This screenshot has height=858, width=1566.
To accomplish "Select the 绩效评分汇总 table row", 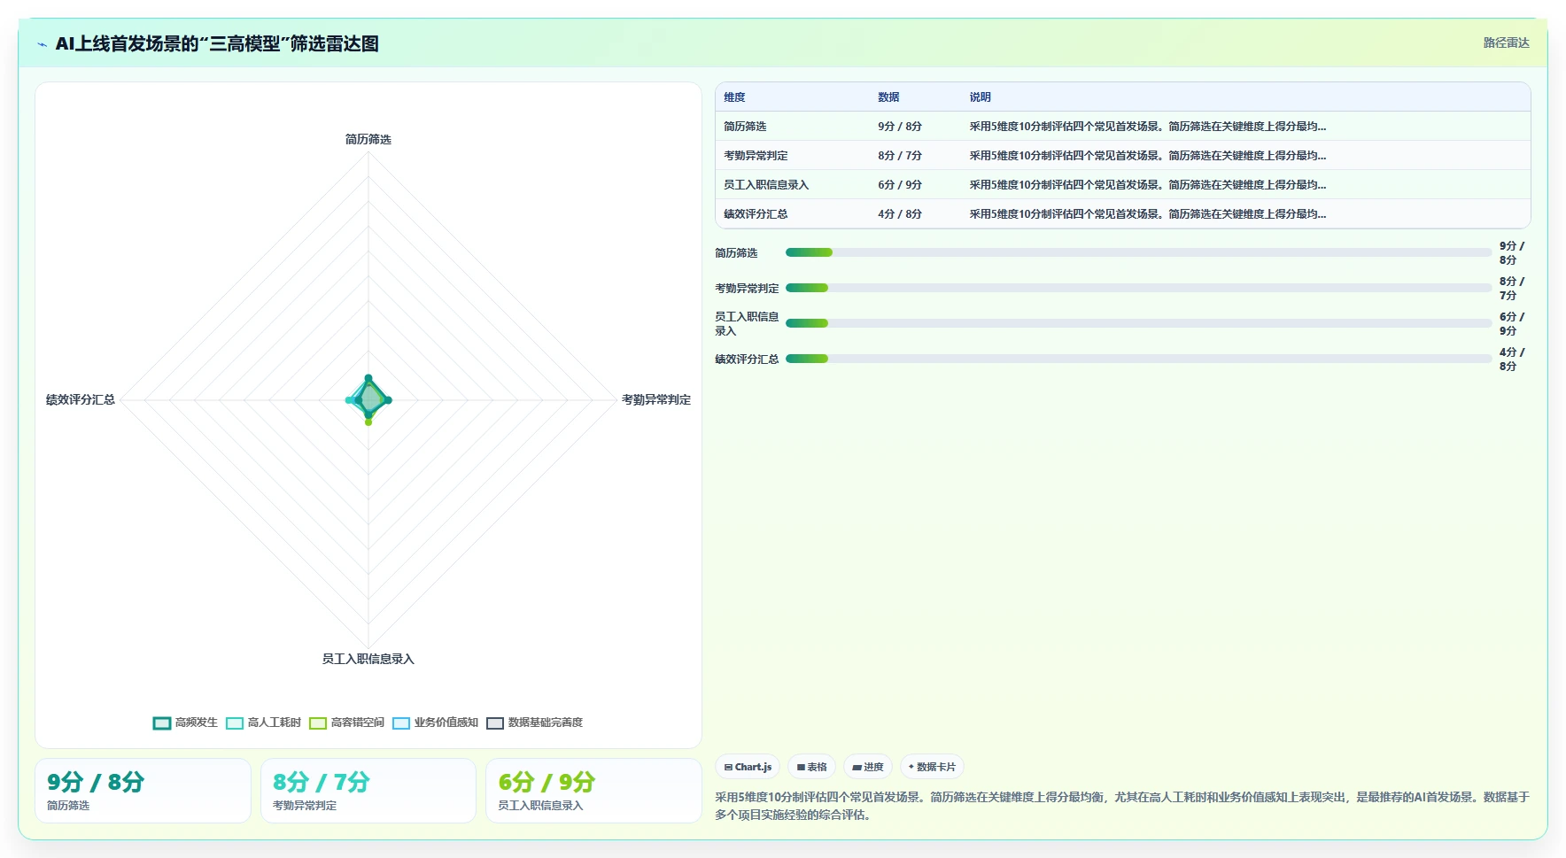I will [x=1122, y=214].
